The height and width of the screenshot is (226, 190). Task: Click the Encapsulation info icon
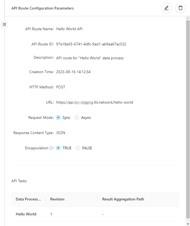[51, 148]
